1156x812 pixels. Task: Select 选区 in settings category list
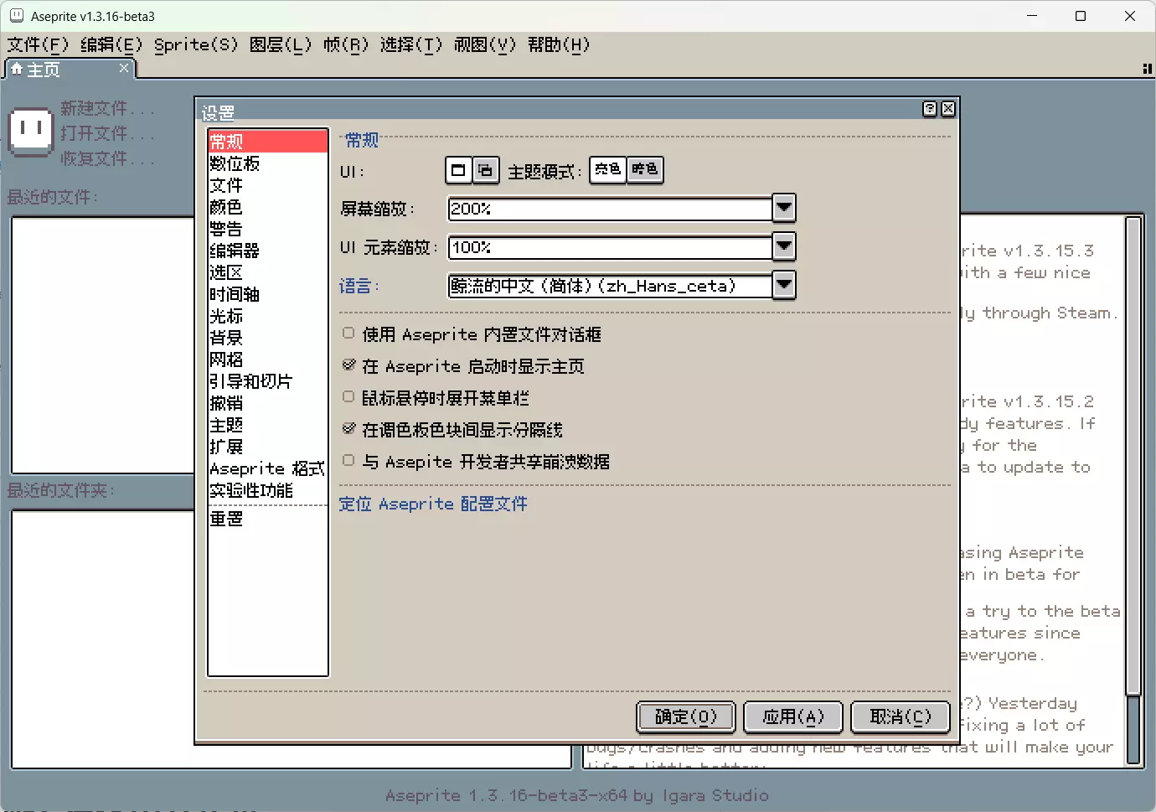(x=268, y=272)
